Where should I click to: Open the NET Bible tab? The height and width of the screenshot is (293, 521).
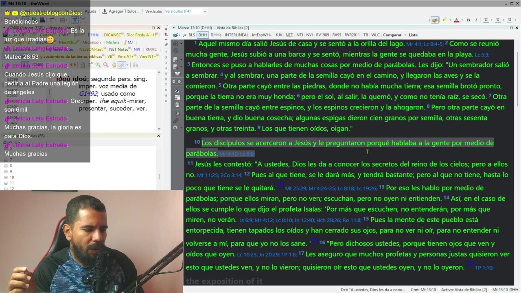(289, 35)
